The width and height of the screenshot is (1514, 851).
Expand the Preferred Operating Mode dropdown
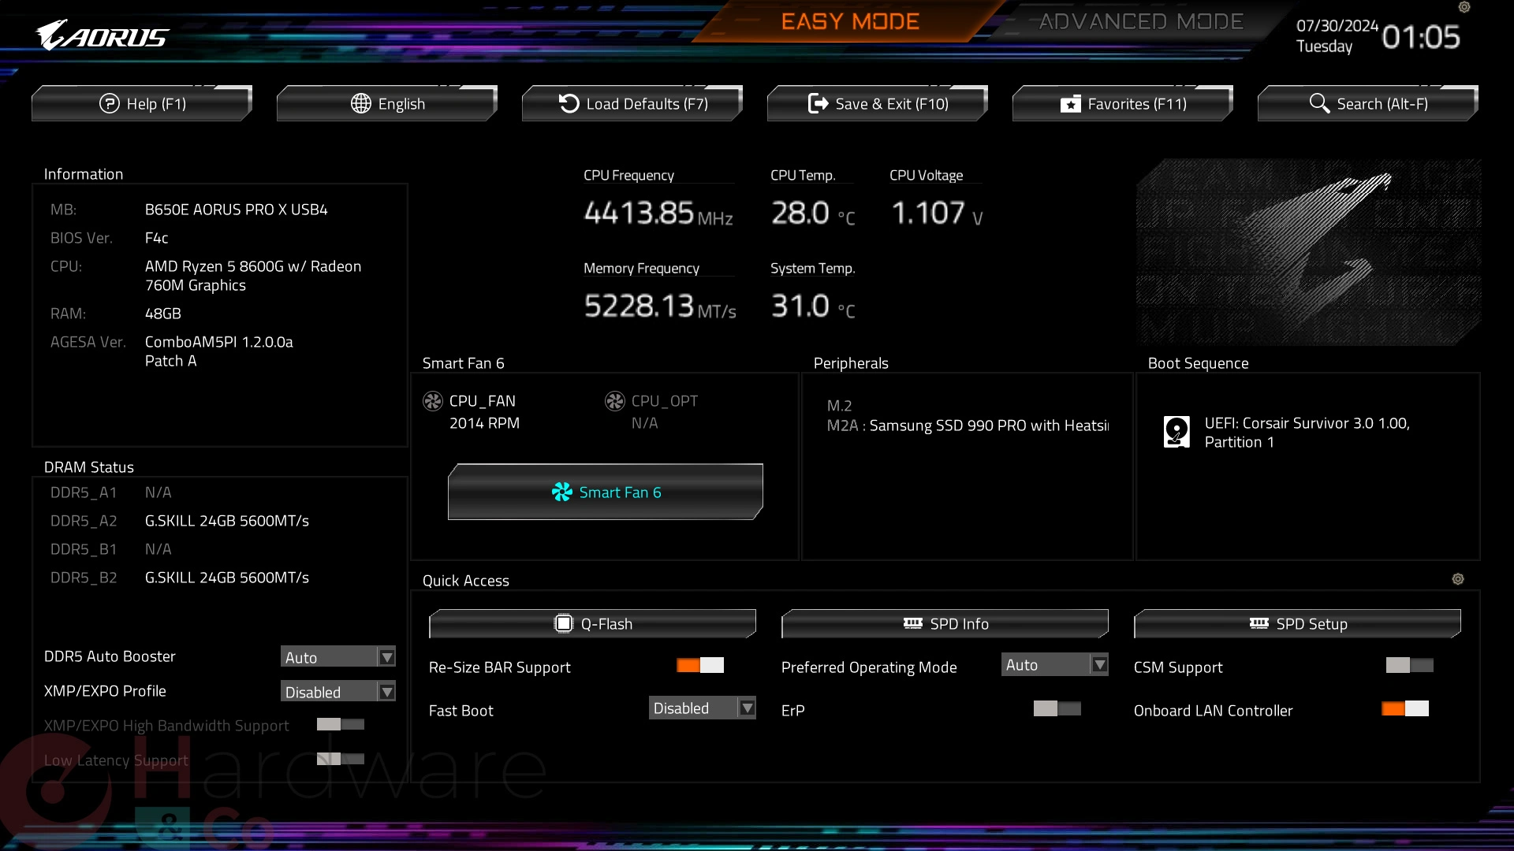tap(1098, 664)
